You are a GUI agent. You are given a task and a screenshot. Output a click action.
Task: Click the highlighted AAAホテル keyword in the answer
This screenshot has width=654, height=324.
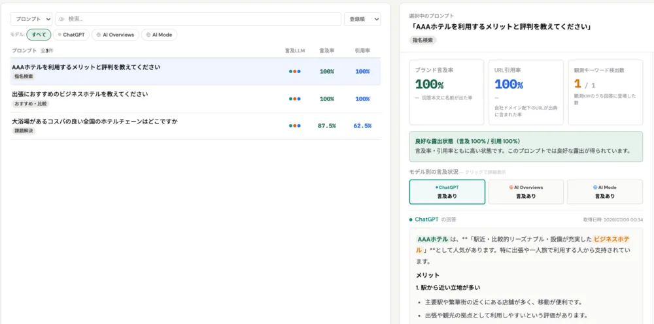432,240
